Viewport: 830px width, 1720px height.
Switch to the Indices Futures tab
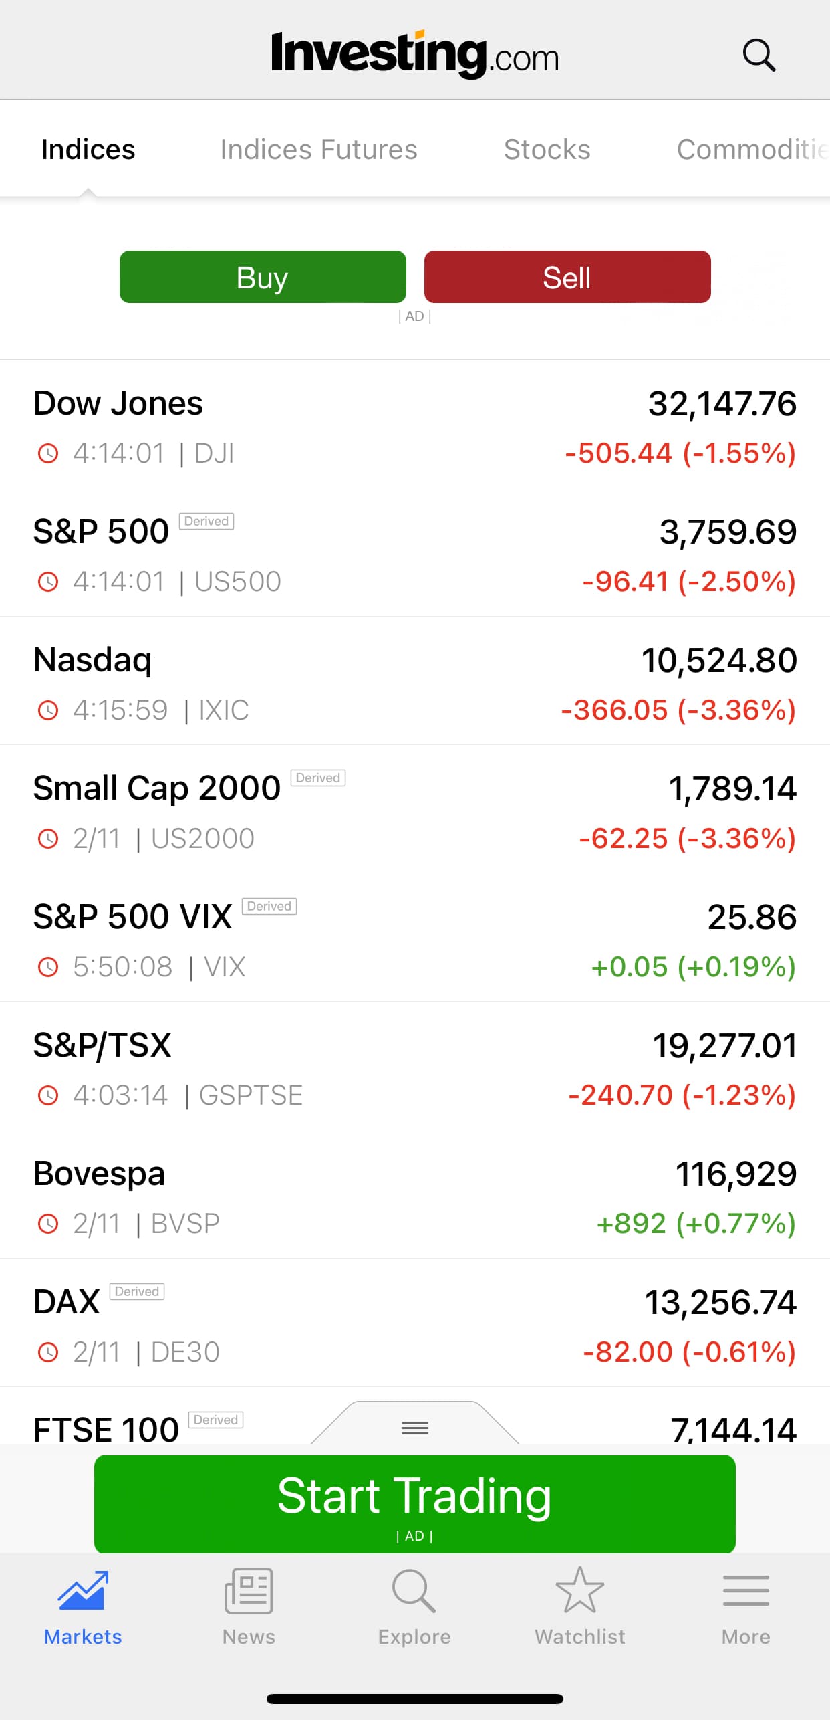[x=319, y=150]
